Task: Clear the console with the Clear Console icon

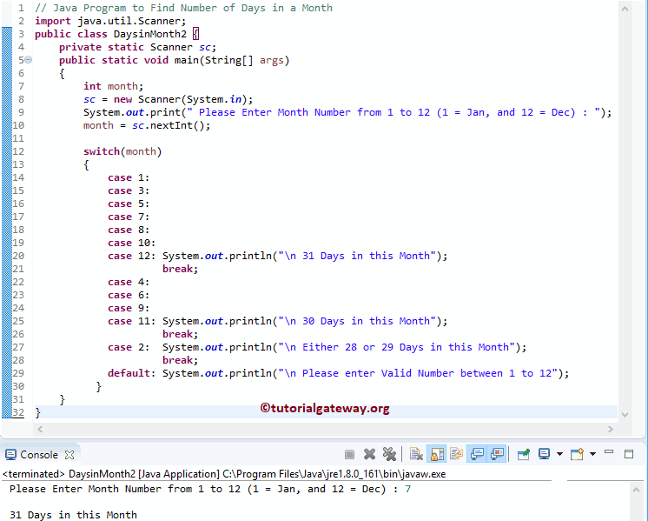Action: (416, 454)
